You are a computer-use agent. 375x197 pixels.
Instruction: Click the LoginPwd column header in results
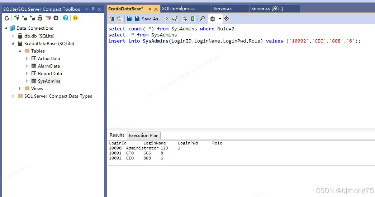[188, 143]
